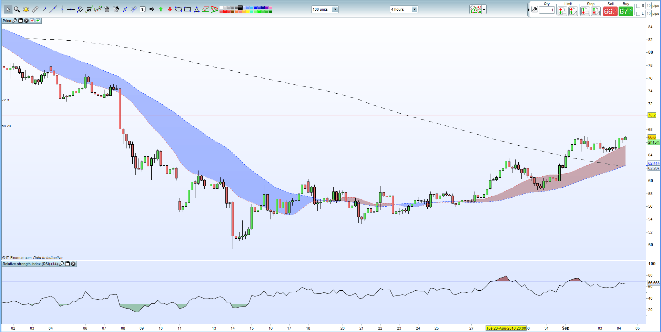
Task: Click the trash bin delete tool
Action: pyautogui.click(x=107, y=9)
